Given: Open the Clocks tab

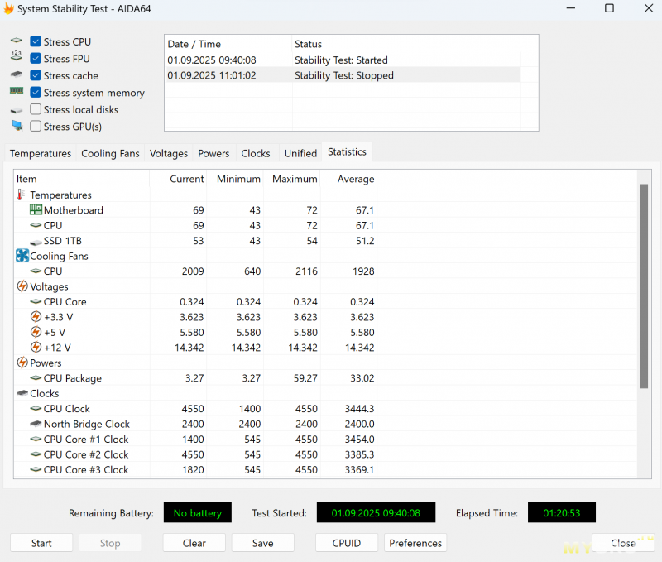Looking at the screenshot, I should 256,153.
